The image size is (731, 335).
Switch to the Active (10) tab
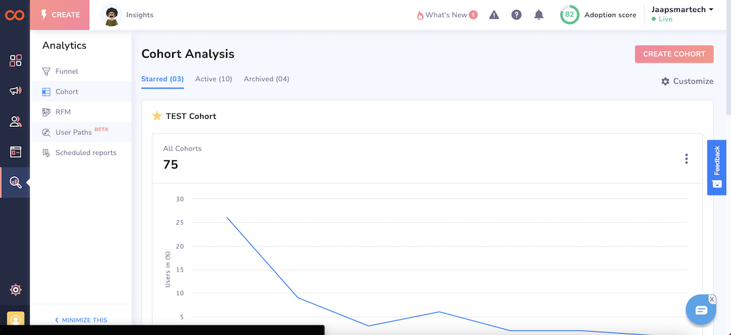[x=213, y=79]
